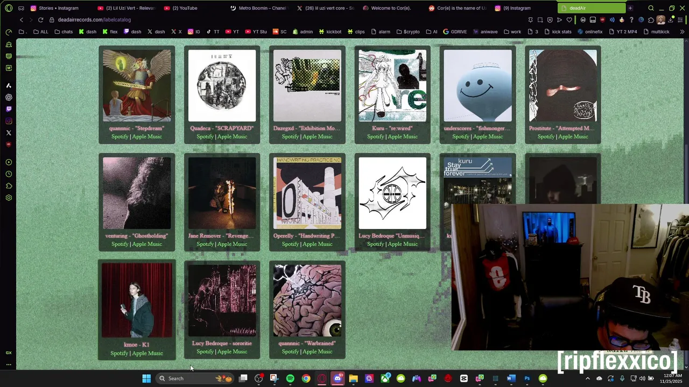Open Spotify link for quannnic Warbrained

click(290, 352)
